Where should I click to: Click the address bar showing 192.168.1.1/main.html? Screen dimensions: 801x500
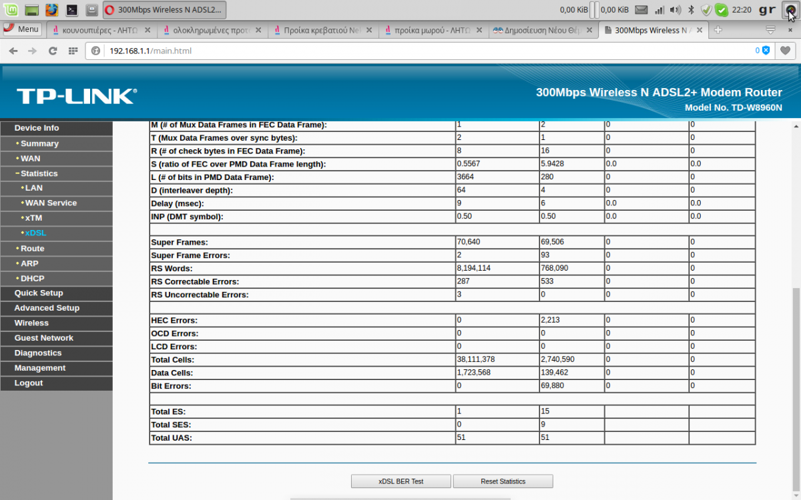[x=427, y=51]
